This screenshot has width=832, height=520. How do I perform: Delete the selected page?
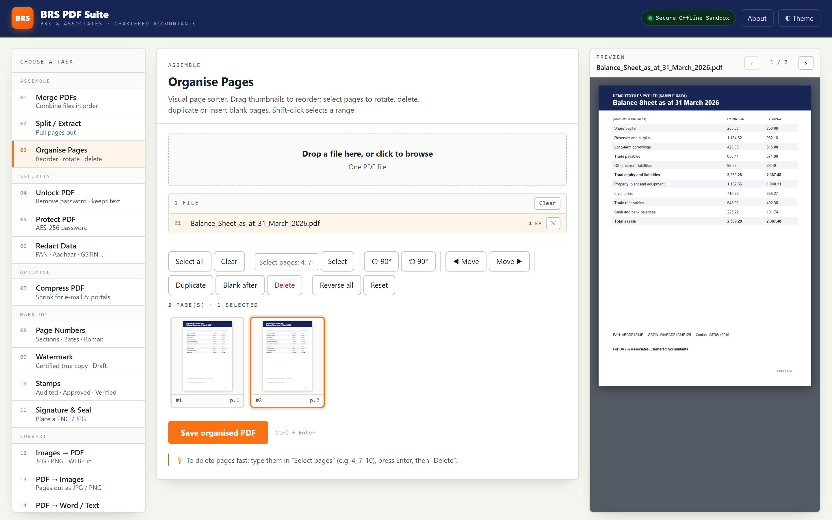284,285
